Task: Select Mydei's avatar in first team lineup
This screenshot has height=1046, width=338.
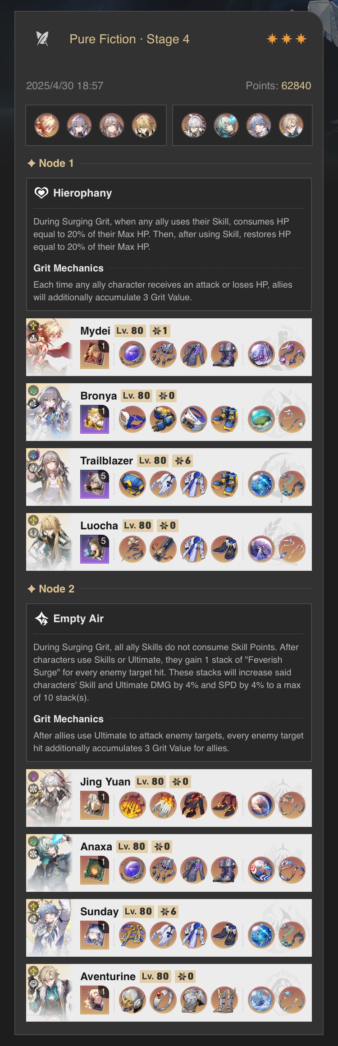Action: coord(47,125)
